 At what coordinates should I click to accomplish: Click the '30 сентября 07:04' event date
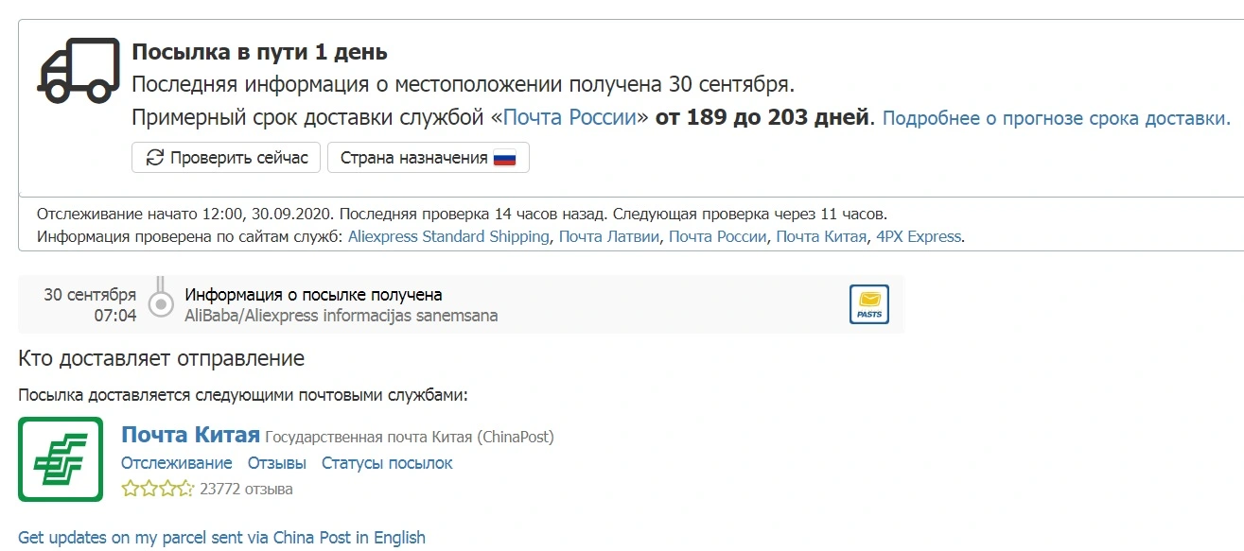(x=90, y=304)
